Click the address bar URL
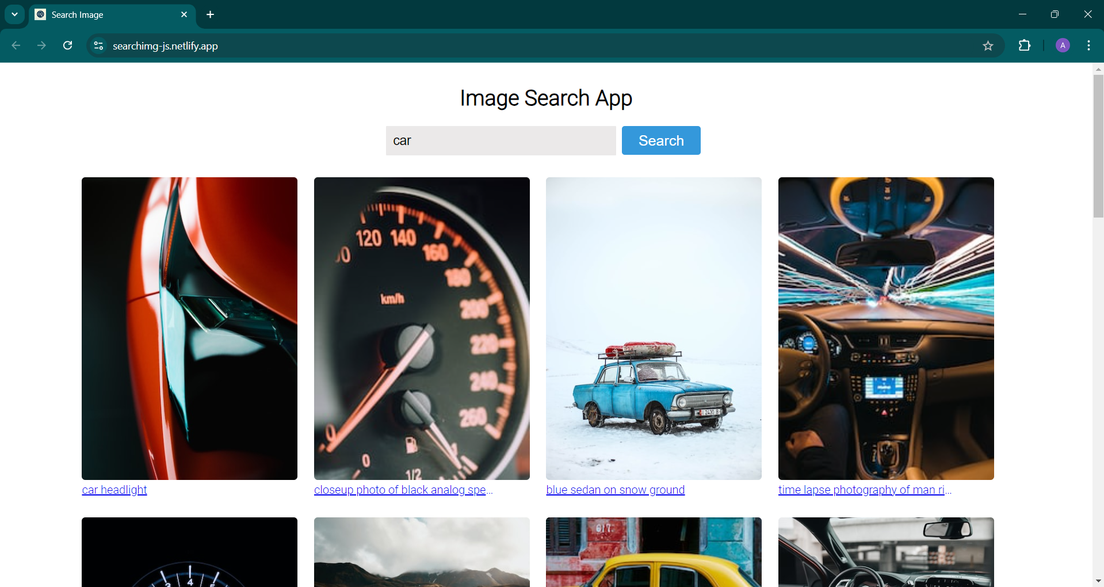1104x587 pixels. tap(165, 45)
